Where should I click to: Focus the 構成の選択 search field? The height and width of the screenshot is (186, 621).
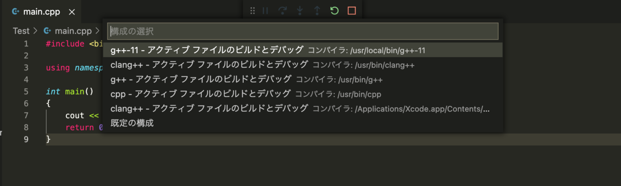coord(303,31)
